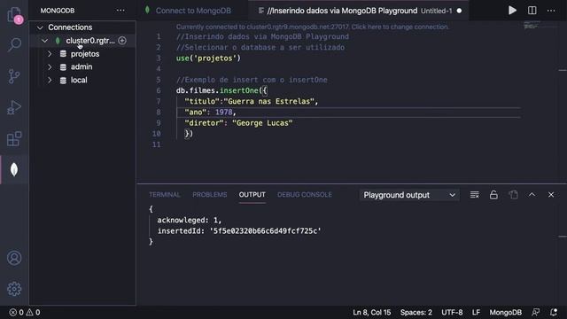
Task: Open the Extensions view icon
Action: (14, 139)
